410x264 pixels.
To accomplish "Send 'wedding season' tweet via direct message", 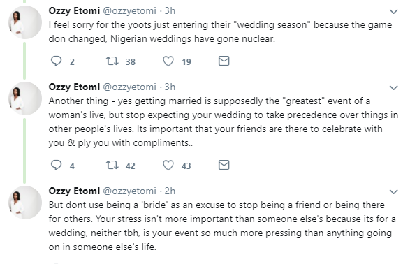I will pos(224,61).
